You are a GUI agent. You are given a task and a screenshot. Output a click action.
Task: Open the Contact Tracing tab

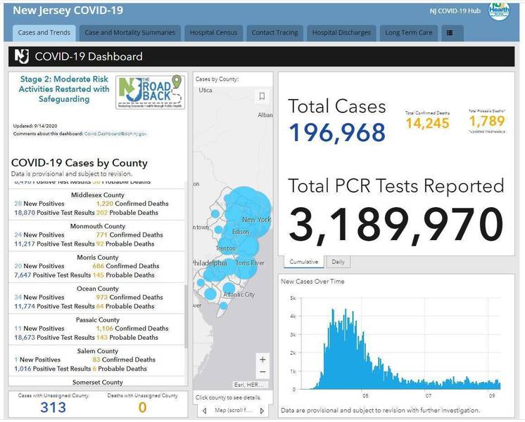(x=275, y=32)
